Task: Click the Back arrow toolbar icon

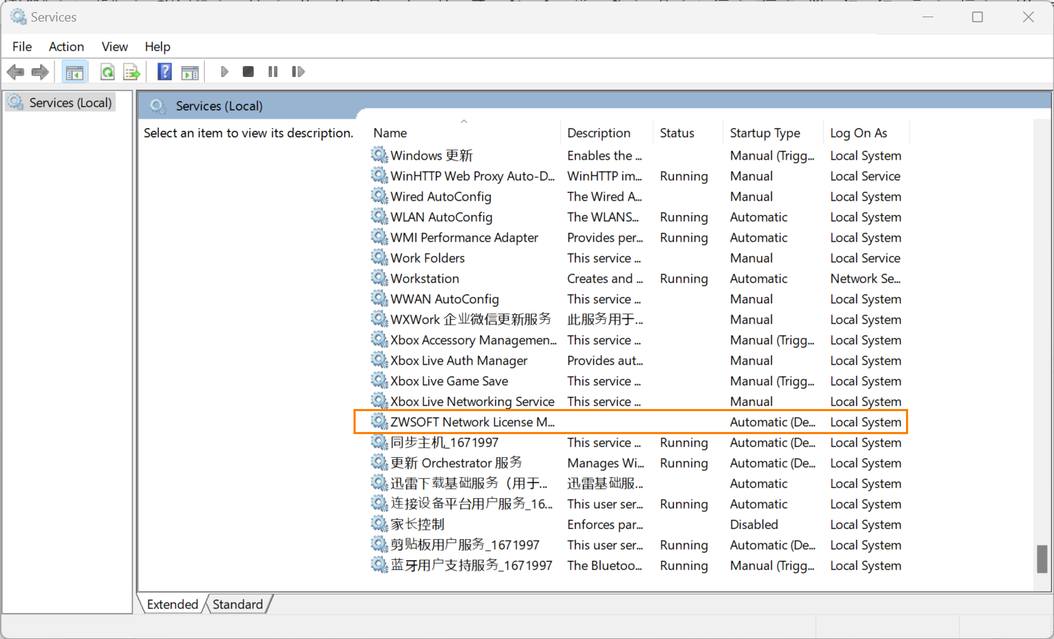Action: (x=15, y=72)
